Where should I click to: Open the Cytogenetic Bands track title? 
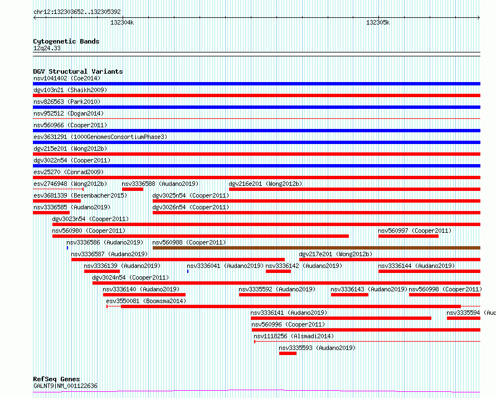point(66,41)
